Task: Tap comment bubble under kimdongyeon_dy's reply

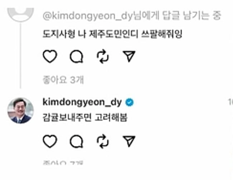Action: (x=76, y=141)
